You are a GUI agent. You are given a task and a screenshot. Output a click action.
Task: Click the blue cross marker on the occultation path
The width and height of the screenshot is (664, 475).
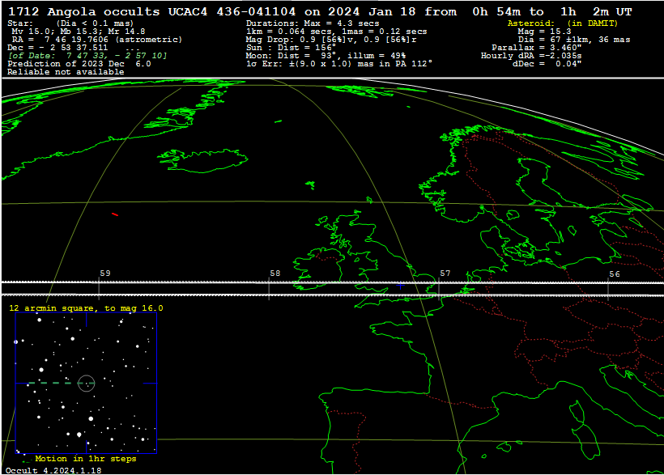400,286
